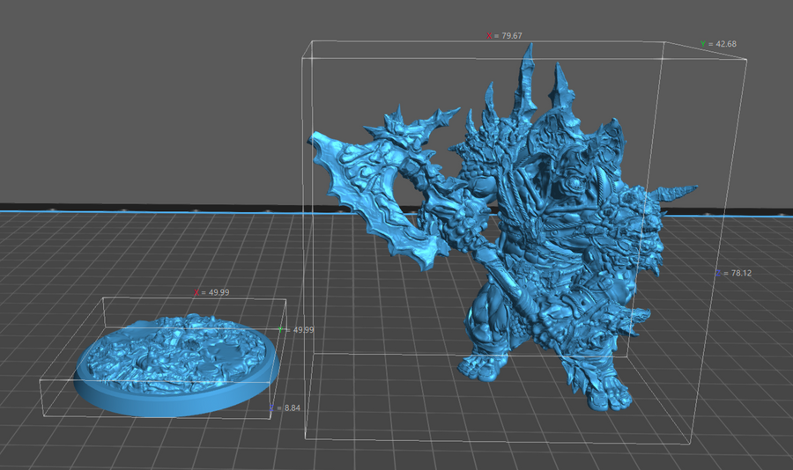Click the blue build plate edge line

132,212
